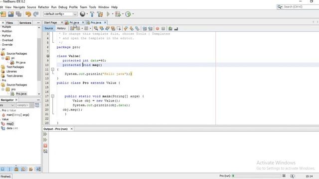
Task: Switch to the Pri.java editor tab
Action: point(74,22)
